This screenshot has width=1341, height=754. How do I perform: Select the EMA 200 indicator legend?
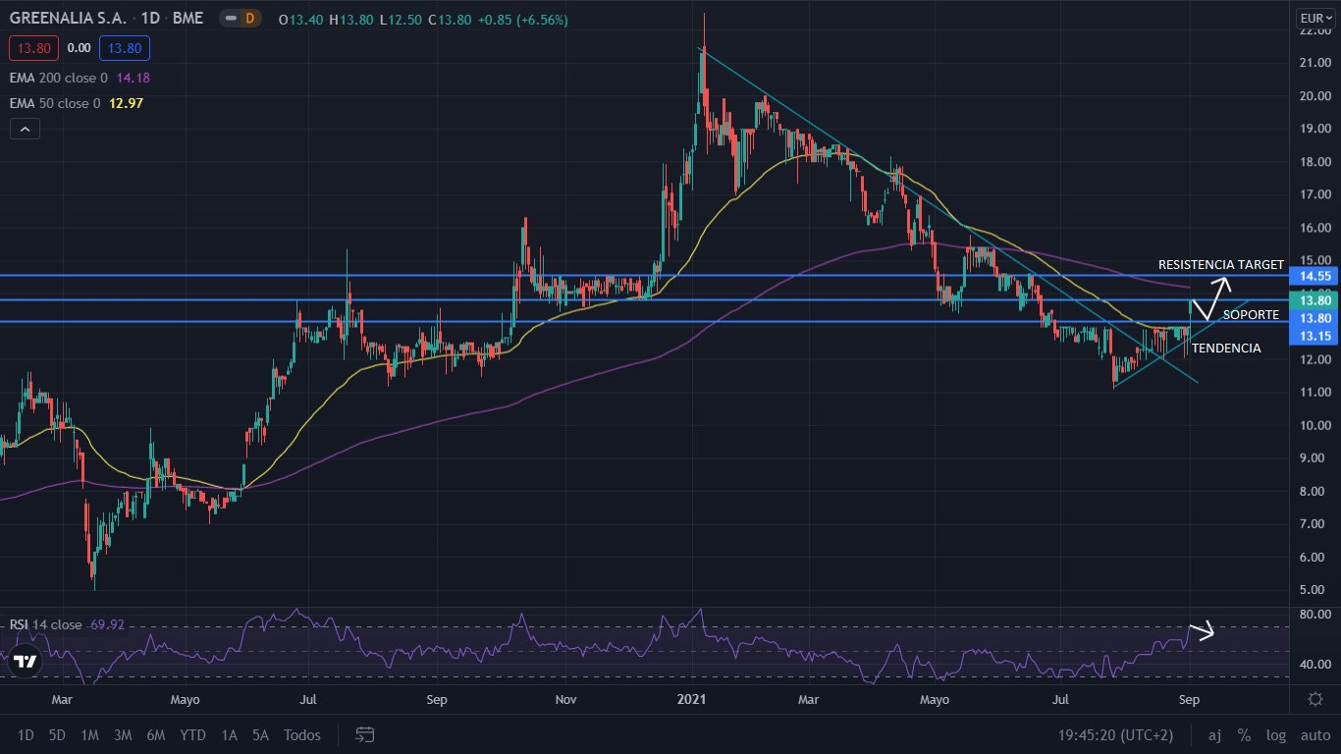pos(61,78)
